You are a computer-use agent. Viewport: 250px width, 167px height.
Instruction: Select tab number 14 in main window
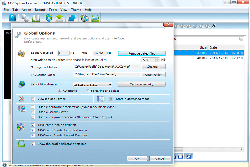coord(176,26)
